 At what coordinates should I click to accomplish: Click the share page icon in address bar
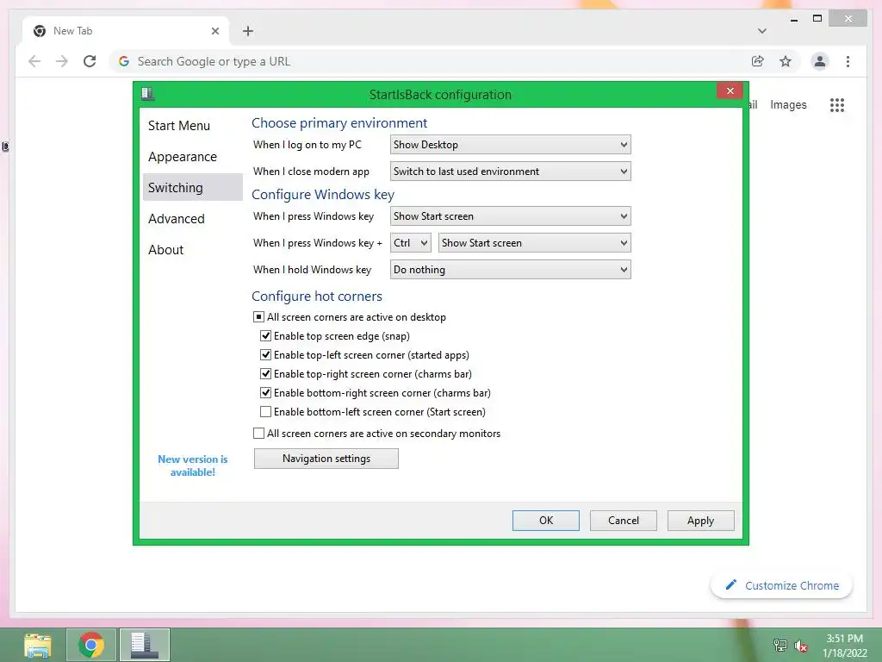coord(758,61)
